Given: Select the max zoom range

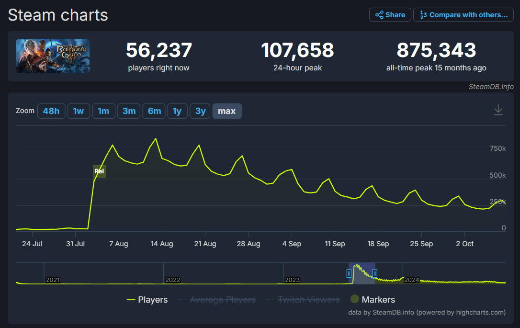Looking at the screenshot, I should point(227,111).
